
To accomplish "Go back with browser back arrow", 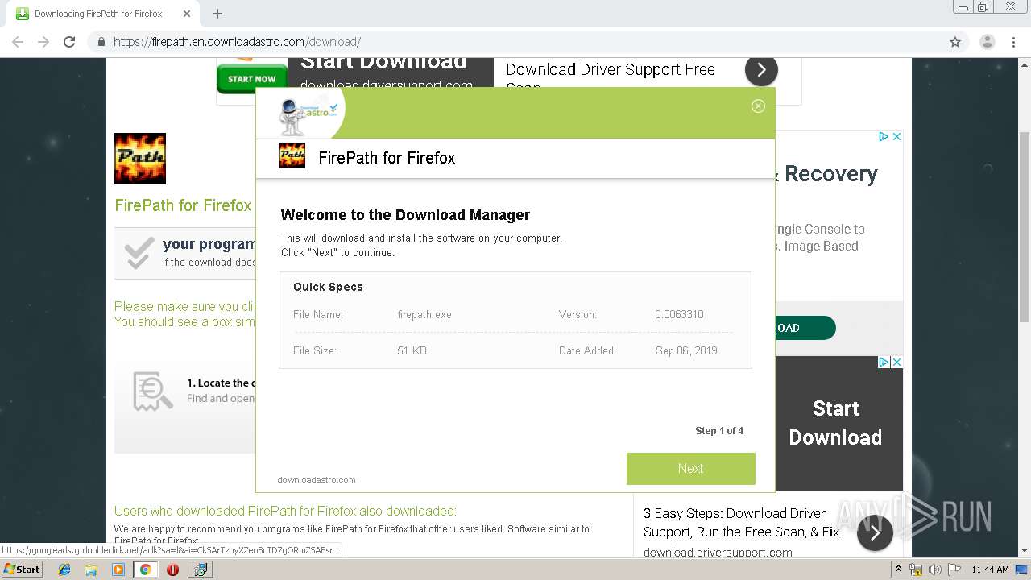I will [18, 42].
